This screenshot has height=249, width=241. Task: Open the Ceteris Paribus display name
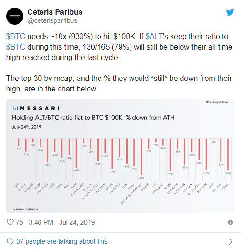[x=55, y=12]
